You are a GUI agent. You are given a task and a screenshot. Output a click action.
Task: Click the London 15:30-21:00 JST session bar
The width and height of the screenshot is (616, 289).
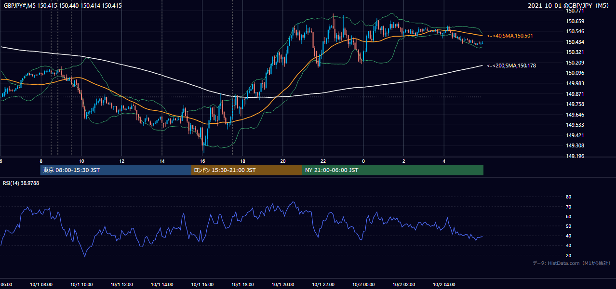(247, 170)
